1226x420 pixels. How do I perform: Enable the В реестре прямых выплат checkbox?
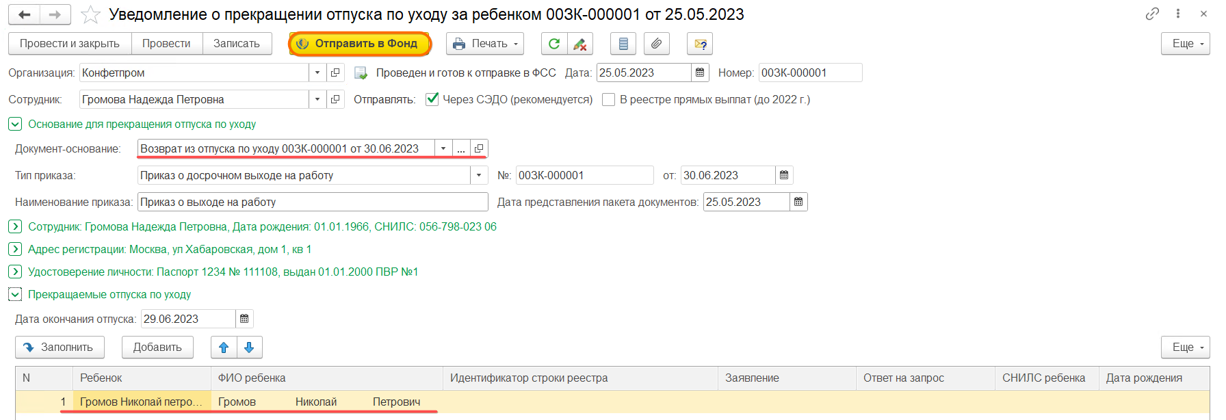click(x=608, y=99)
